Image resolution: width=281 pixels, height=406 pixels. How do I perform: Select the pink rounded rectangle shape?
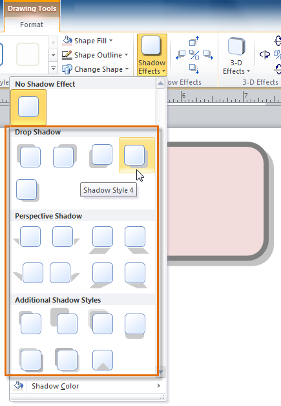coord(217,202)
